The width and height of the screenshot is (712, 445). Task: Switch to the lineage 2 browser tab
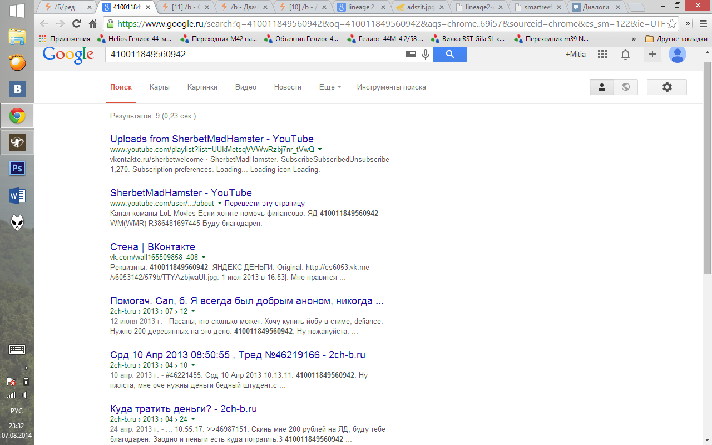362,8
